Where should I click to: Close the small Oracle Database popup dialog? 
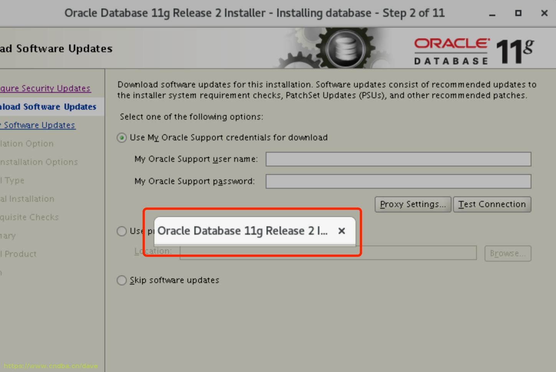[x=341, y=231]
